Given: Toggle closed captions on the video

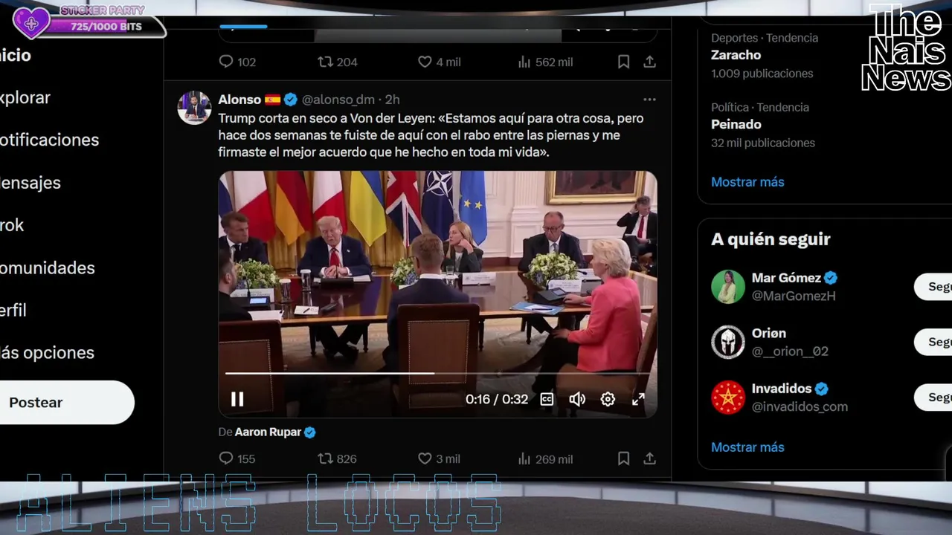Looking at the screenshot, I should pyautogui.click(x=547, y=399).
